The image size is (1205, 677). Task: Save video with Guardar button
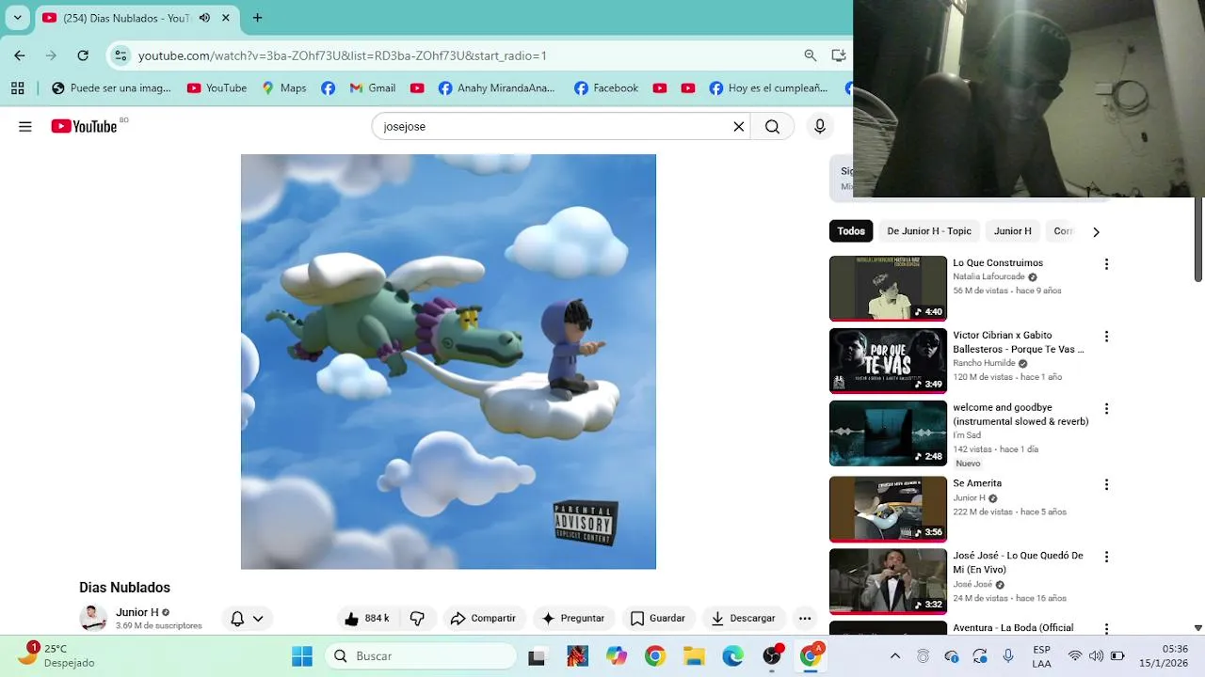coord(657,618)
